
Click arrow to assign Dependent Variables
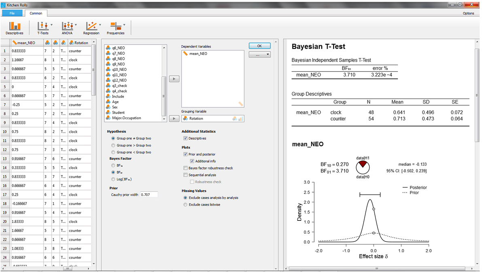pyautogui.click(x=174, y=79)
